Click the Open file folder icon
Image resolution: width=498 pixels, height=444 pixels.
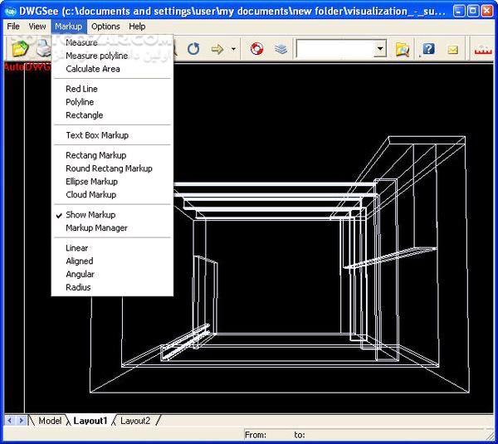coord(20,50)
